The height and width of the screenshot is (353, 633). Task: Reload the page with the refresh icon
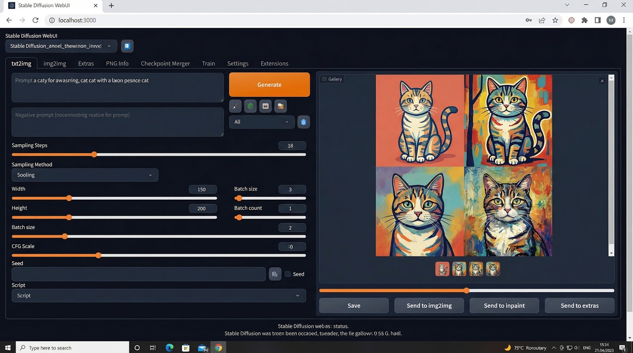point(35,20)
